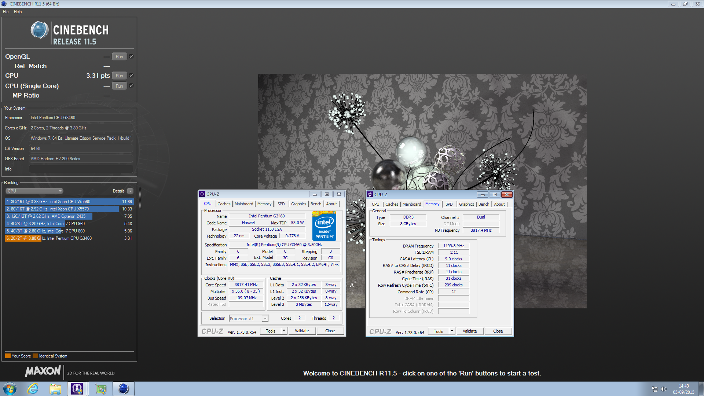Screen dimensions: 704x396
Task: Open Tools dropdown arrow in right CPU-Z
Action: [452, 331]
